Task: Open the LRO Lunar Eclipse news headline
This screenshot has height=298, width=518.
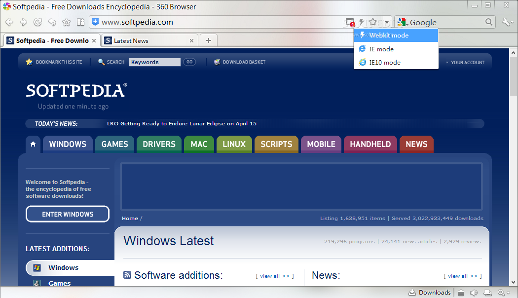Action: pyautogui.click(x=182, y=123)
